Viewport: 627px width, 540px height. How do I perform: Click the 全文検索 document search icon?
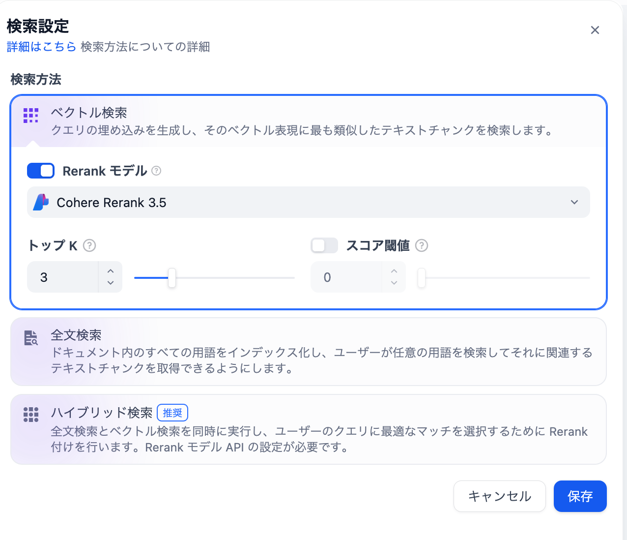pyautogui.click(x=31, y=338)
